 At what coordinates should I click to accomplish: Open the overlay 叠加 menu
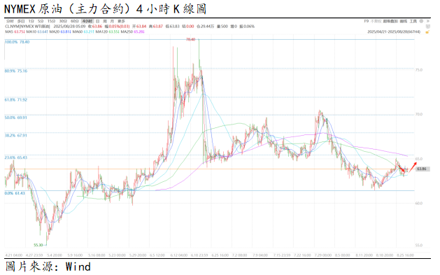[390, 21]
